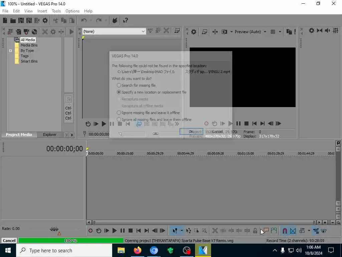Open the Redo history dropdown arrow
This screenshot has height=257, width=342.
click(106, 20)
